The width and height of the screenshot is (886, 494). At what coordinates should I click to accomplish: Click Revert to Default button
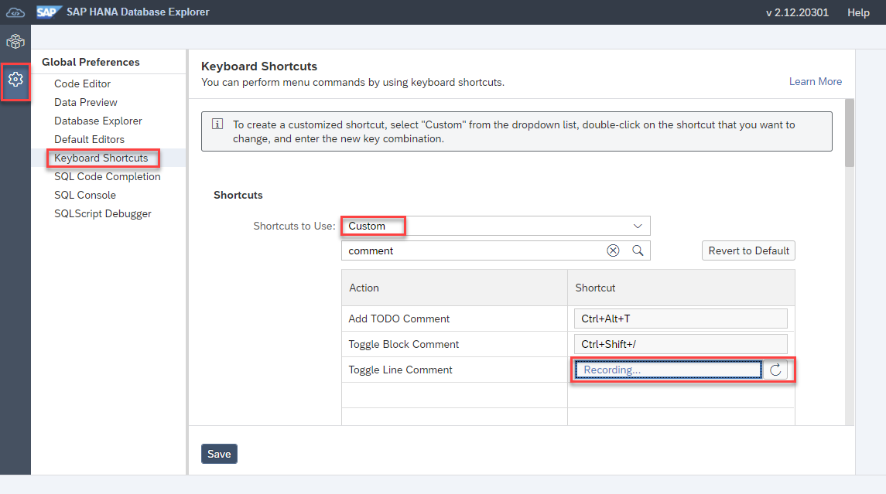tap(748, 250)
